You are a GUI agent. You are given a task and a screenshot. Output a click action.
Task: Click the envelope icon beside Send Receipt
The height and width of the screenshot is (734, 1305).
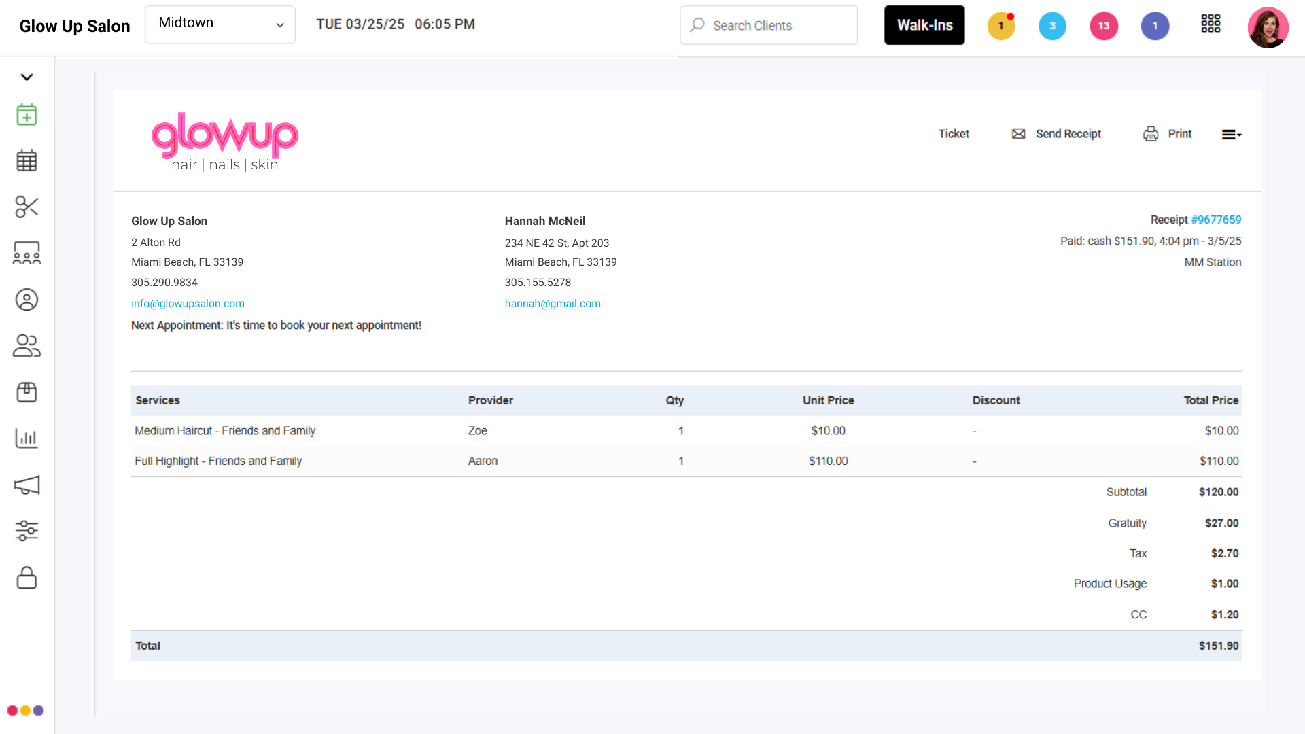pos(1018,134)
